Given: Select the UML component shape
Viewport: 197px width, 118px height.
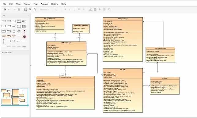Looking at the screenshot, I should (x=24, y=21).
